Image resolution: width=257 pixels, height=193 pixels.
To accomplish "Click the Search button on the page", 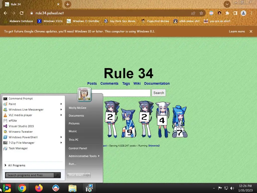I will pyautogui.click(x=159, y=93).
